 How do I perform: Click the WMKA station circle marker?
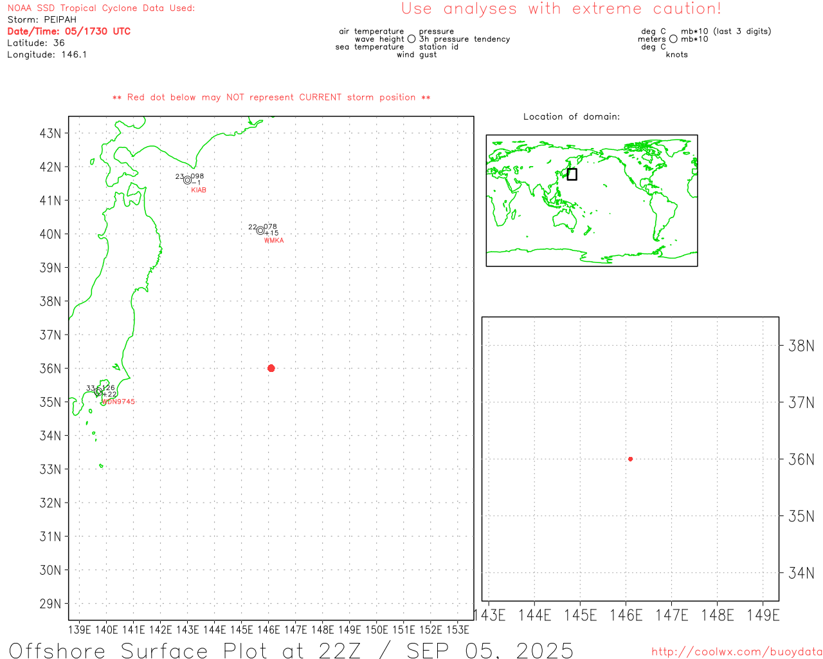260,230
